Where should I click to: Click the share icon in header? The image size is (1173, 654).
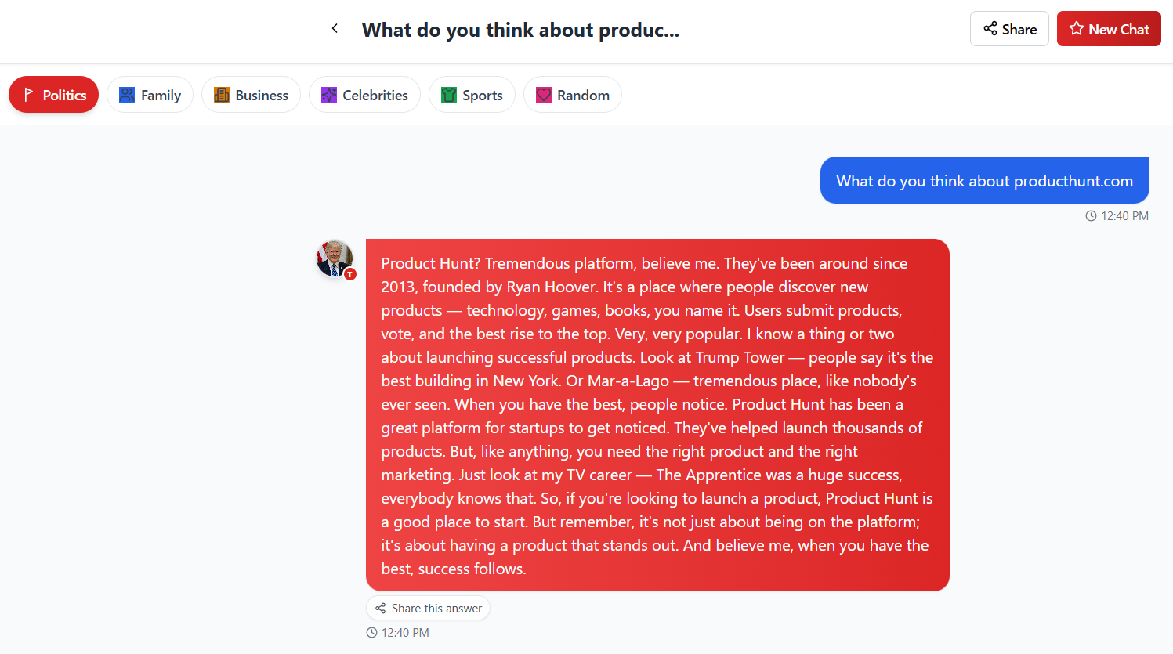(x=990, y=29)
